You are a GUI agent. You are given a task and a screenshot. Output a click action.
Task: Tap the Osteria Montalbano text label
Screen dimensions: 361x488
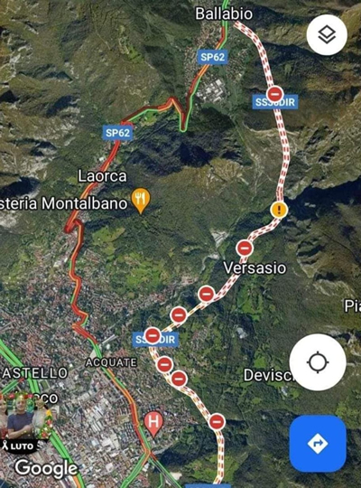point(64,203)
